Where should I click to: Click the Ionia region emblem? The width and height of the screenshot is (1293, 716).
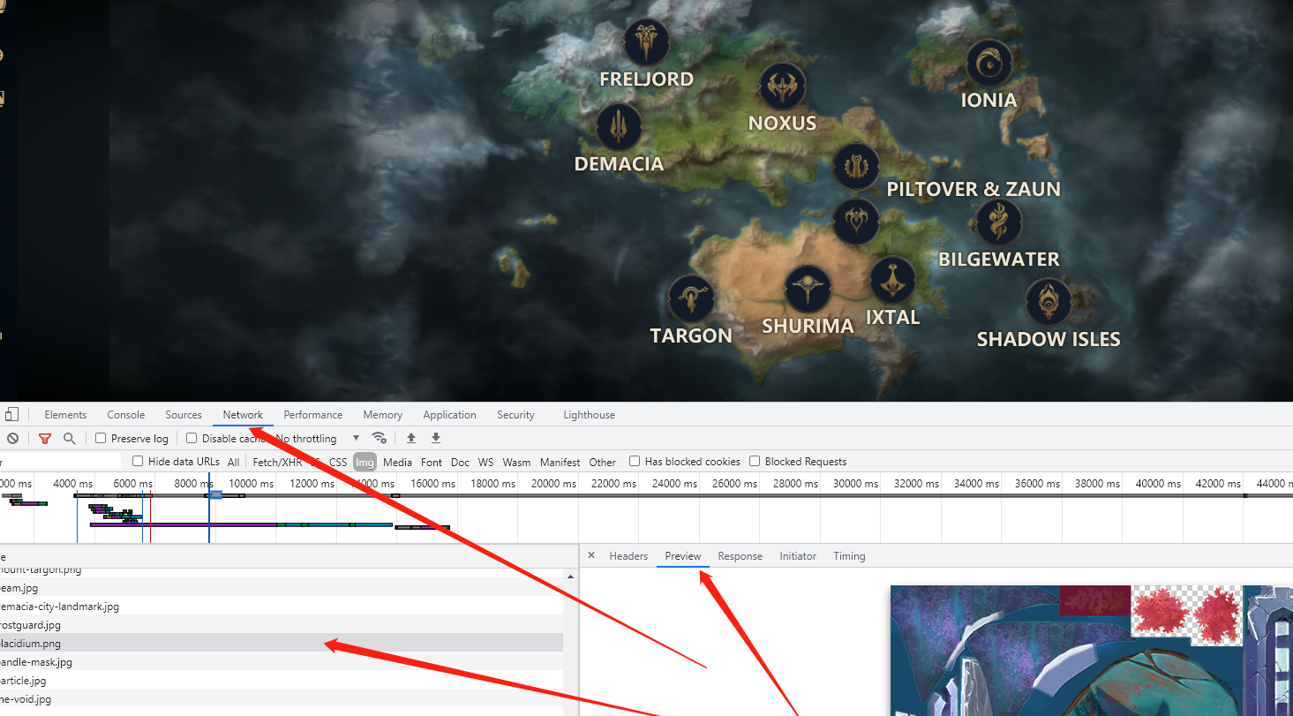coord(990,63)
